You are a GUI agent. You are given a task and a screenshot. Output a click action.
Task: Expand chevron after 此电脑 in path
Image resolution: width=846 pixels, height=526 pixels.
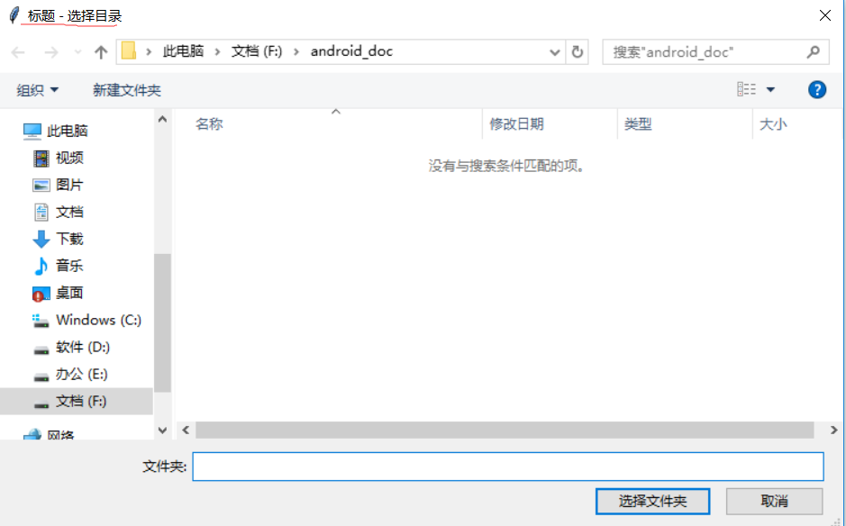217,52
